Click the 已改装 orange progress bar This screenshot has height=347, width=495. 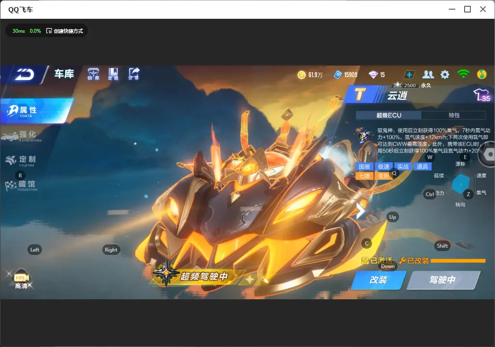click(458, 261)
